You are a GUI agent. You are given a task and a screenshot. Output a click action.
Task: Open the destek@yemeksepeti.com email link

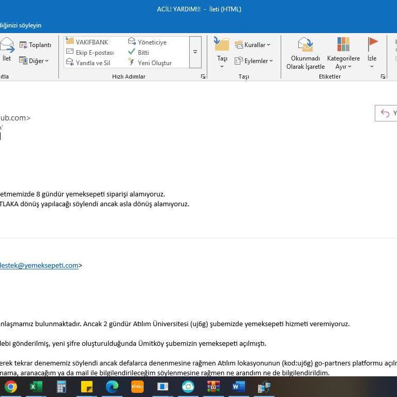pyautogui.click(x=39, y=265)
